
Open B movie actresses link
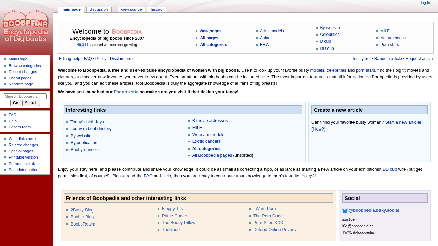(210, 121)
